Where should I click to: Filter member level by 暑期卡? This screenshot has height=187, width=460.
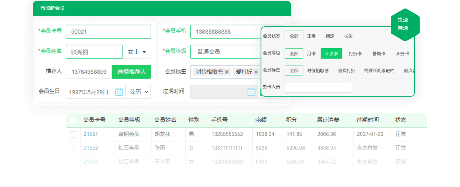(x=379, y=53)
